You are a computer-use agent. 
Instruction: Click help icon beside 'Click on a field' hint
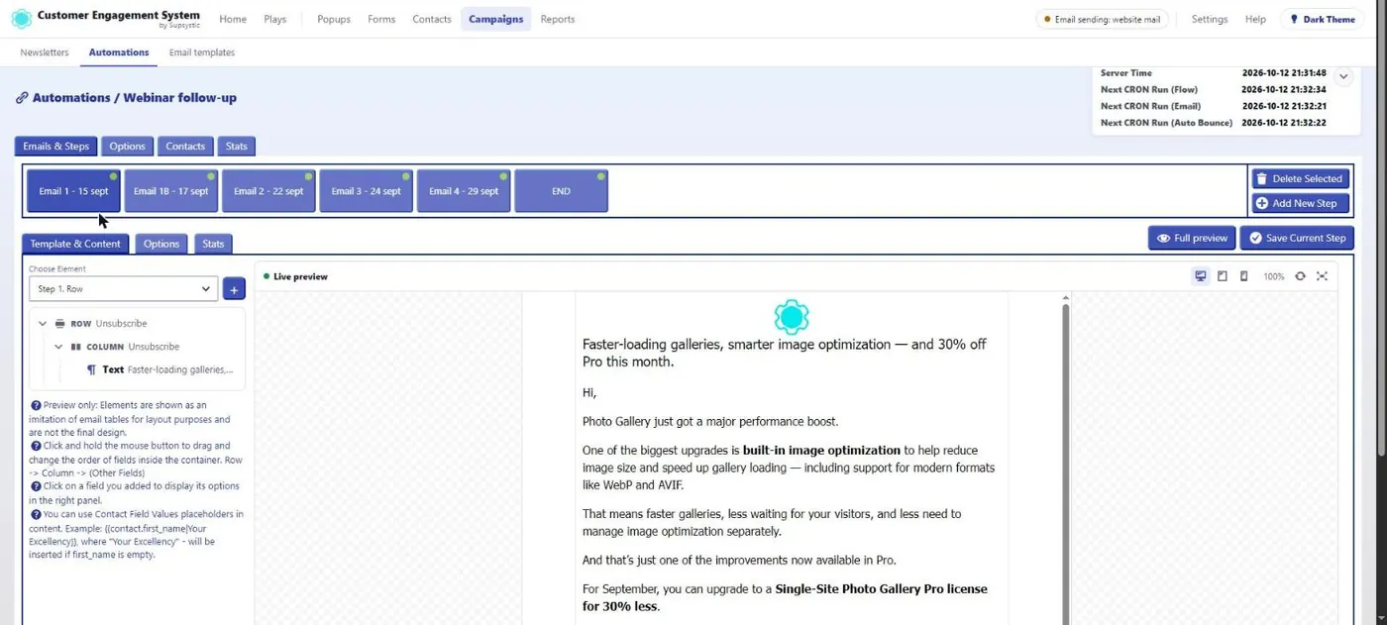pyautogui.click(x=36, y=486)
